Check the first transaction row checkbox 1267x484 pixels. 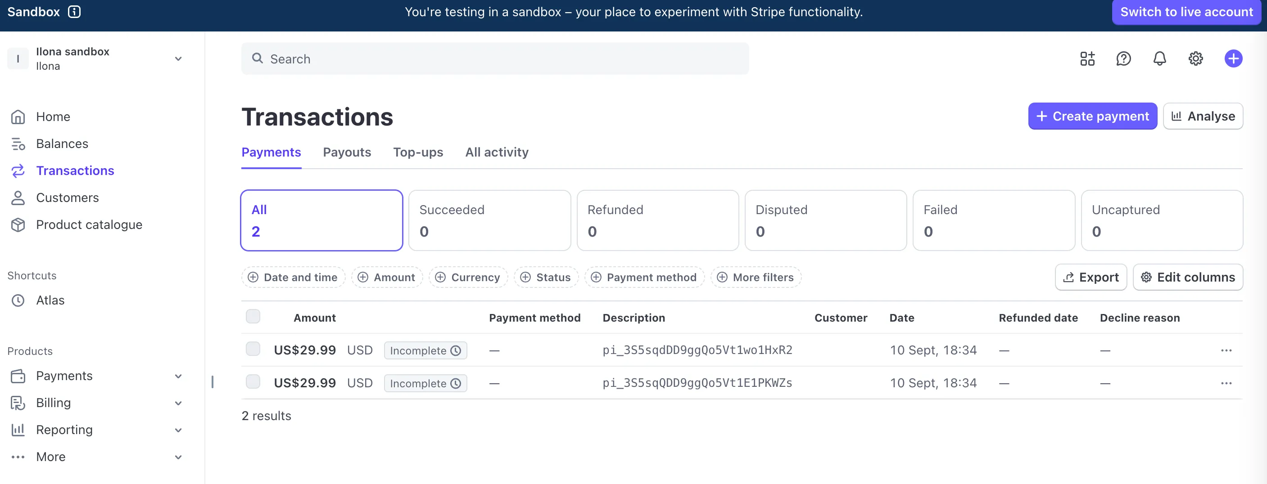pos(253,349)
